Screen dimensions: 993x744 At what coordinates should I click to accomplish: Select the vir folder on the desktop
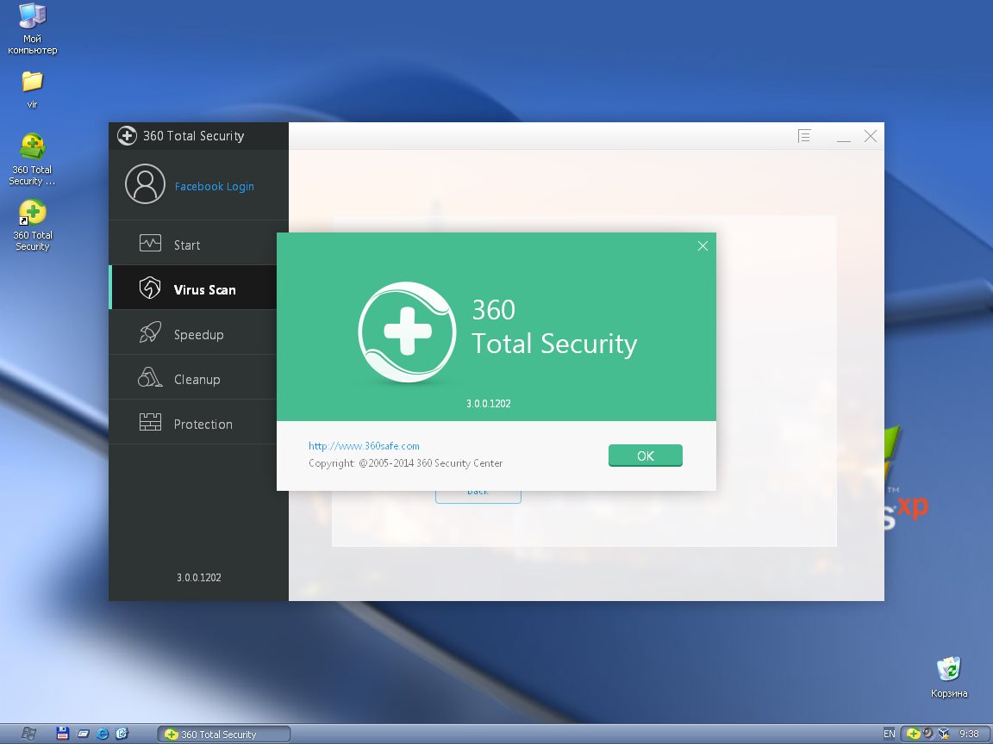tap(32, 90)
